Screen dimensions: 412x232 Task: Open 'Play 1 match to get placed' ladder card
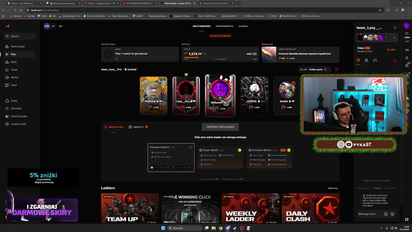[x=140, y=54]
